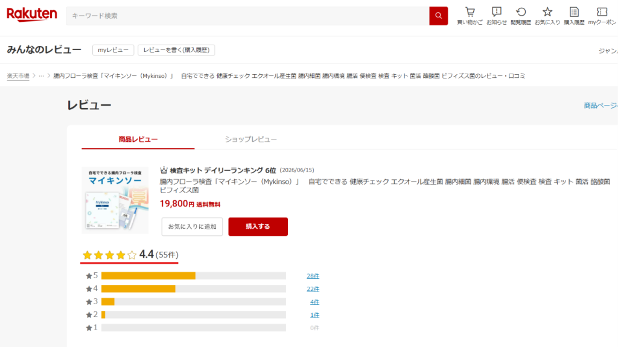
Task: Click the ★5 rating bar
Action: [194, 276]
